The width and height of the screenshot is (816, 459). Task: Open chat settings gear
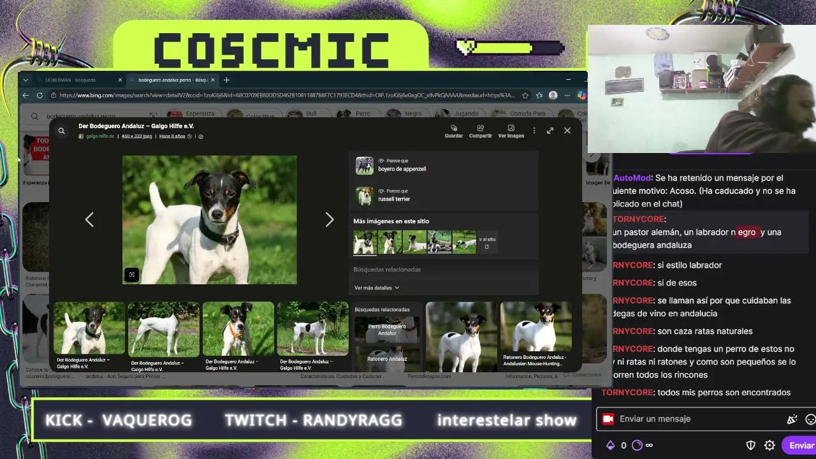[x=769, y=446]
